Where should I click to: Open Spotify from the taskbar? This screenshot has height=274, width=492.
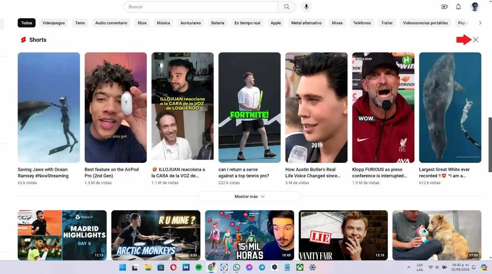[199, 267]
